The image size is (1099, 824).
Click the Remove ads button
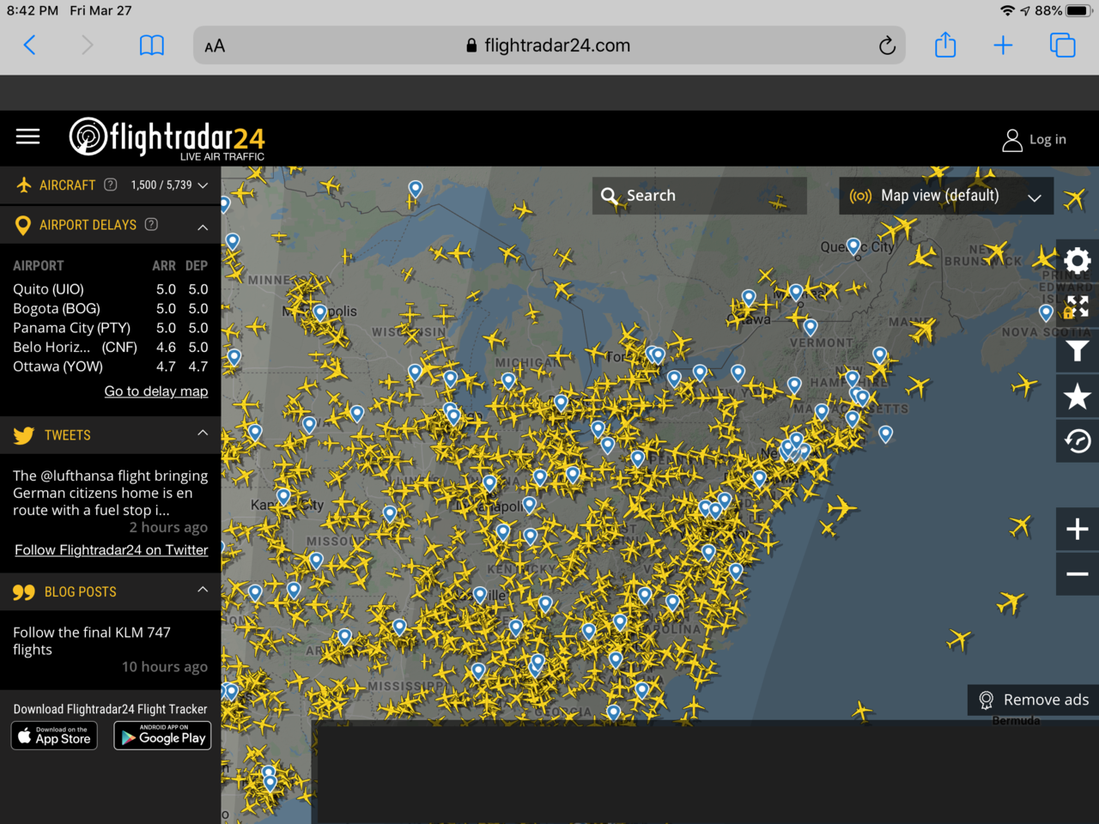point(1034,700)
